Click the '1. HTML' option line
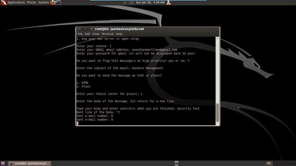This screenshot has width=296, height=166. pos(82,83)
